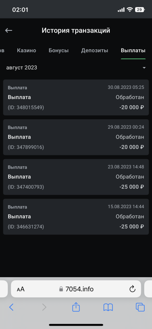This screenshot has height=329, width=152.
Task: Tap the back arrow beside История транзакций
Action: 9,30
